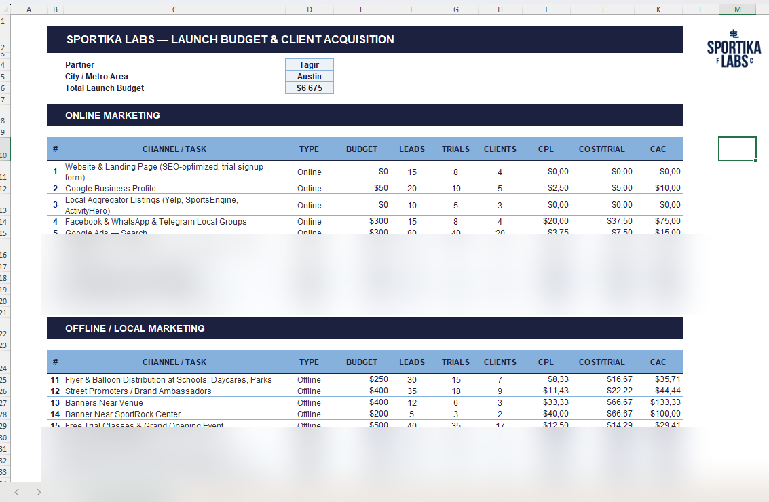Click the selected cell M10
The image size is (769, 502).
tap(737, 149)
